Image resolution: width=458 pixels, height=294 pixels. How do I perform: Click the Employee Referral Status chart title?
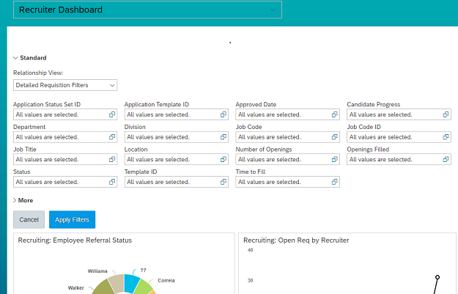point(75,240)
